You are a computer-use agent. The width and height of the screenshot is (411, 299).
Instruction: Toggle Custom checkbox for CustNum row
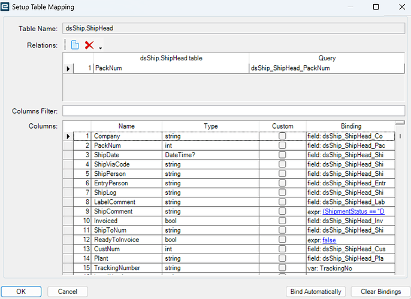coord(282,249)
